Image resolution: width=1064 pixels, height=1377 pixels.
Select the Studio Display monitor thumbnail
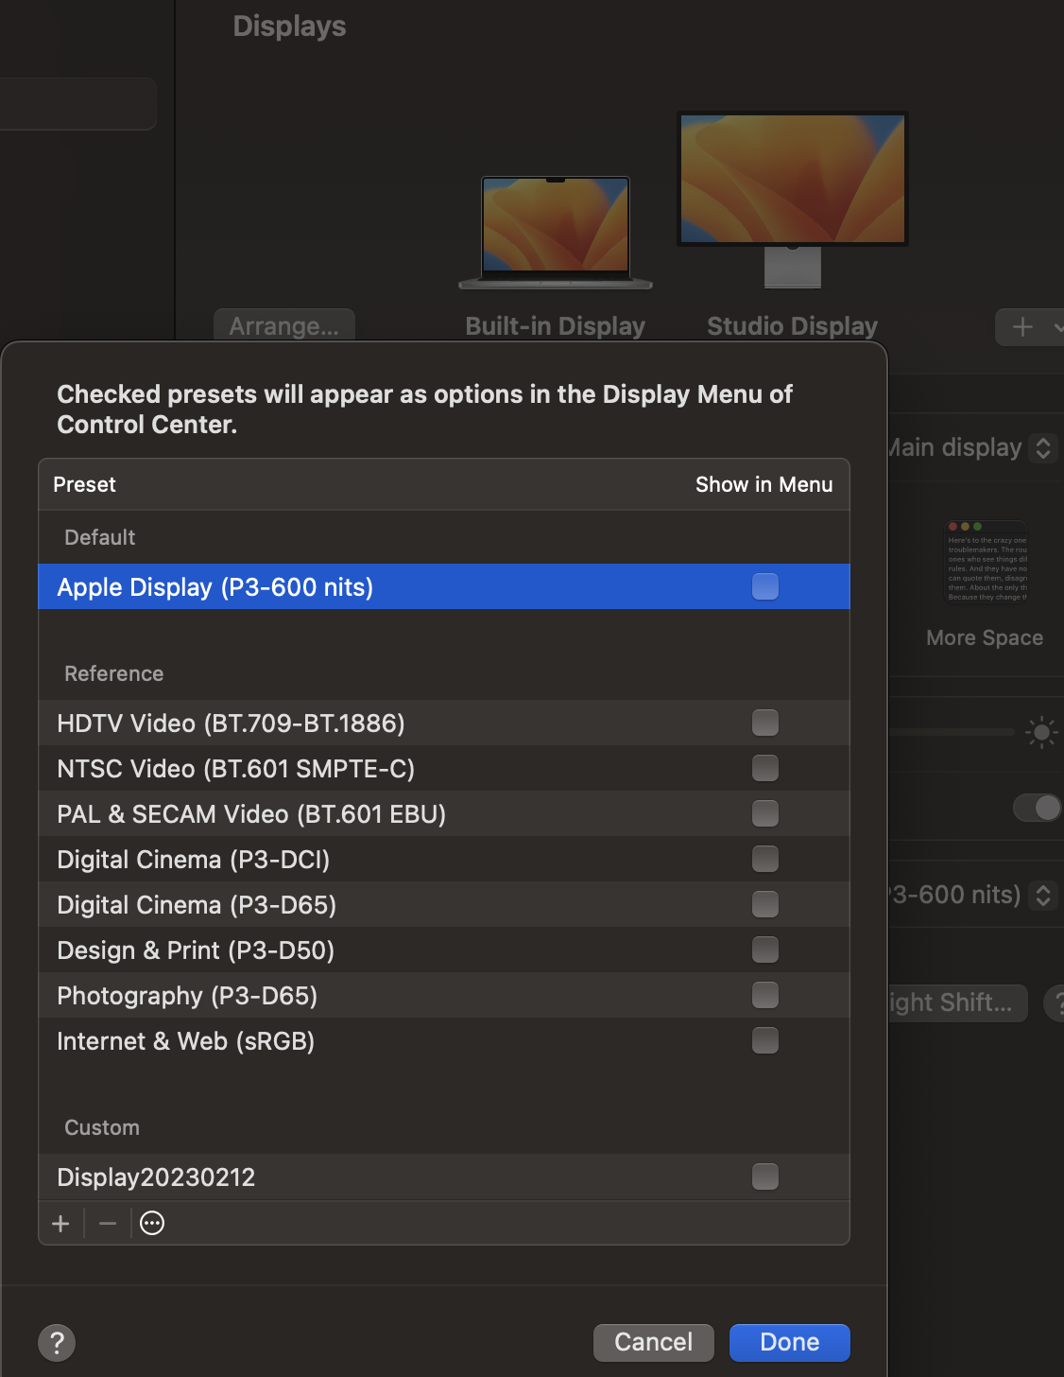pos(793,200)
